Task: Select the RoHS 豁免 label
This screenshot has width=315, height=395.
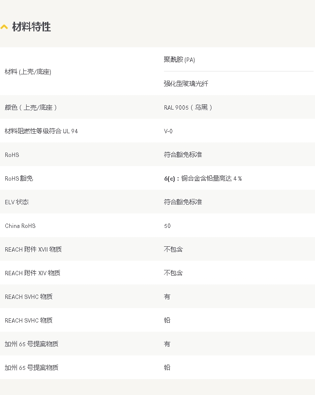Action: point(19,178)
